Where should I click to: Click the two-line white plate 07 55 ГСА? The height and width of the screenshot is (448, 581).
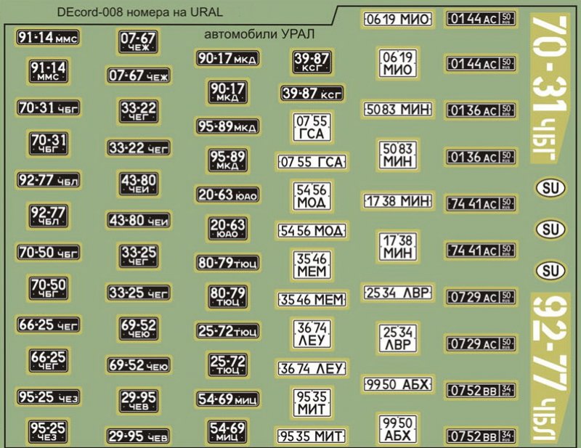(x=312, y=128)
